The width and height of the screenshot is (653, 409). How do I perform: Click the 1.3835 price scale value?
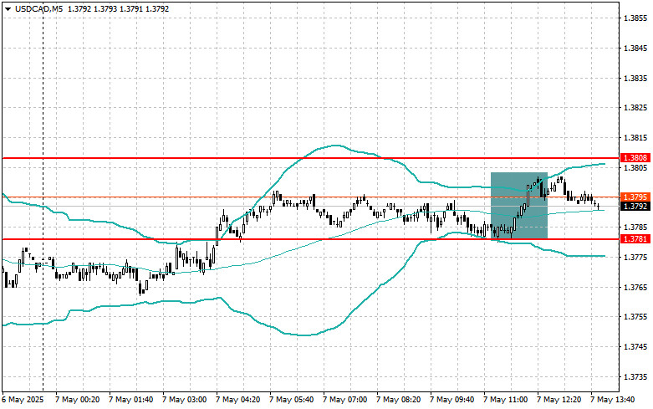[x=635, y=79]
